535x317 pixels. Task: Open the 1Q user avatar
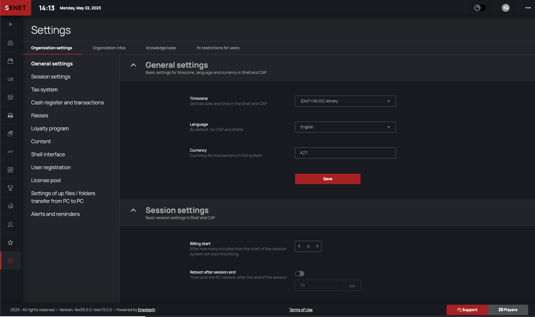(506, 8)
